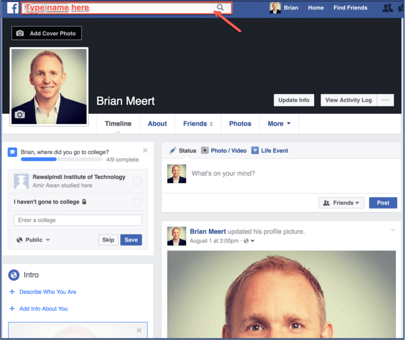Click the Enter a college input field
Screen dimensions: 405x340
(x=78, y=220)
